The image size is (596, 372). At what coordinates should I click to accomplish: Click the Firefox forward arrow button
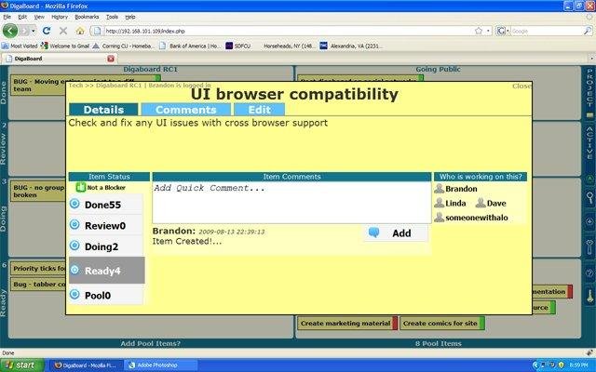[x=24, y=31]
